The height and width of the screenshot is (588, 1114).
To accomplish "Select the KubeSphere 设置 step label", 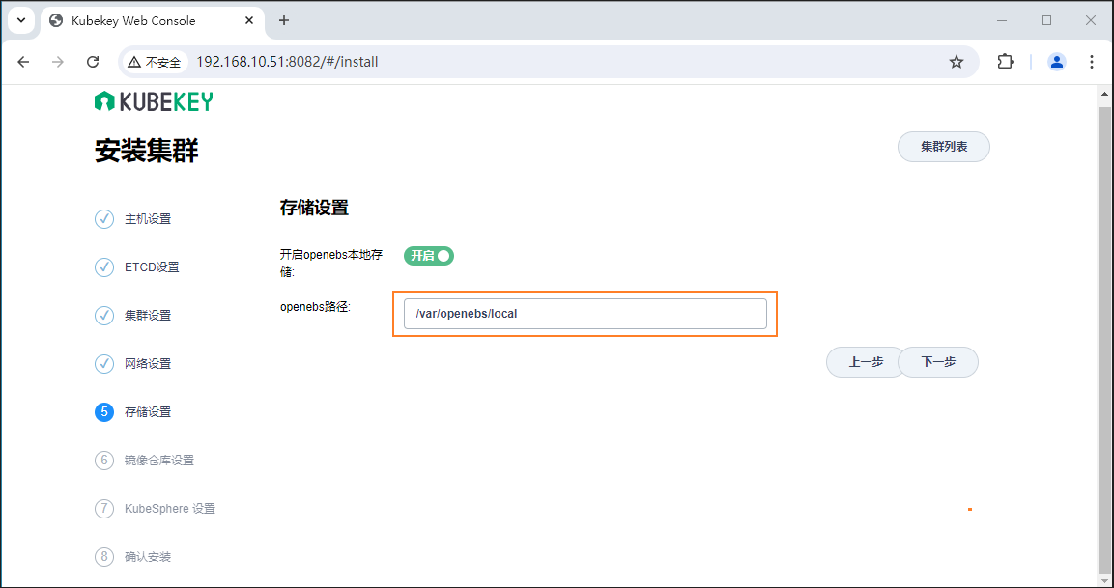I will click(x=170, y=509).
